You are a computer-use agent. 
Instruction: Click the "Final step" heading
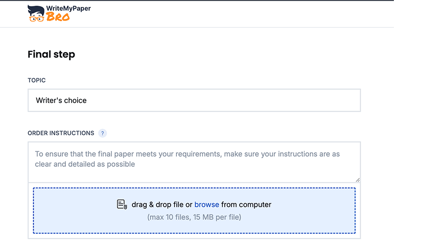click(x=51, y=55)
